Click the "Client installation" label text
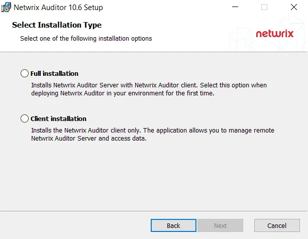Viewport: 308px width, 239px height. coord(58,118)
